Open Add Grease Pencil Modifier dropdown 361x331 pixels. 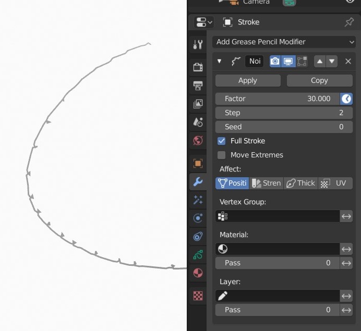point(284,42)
